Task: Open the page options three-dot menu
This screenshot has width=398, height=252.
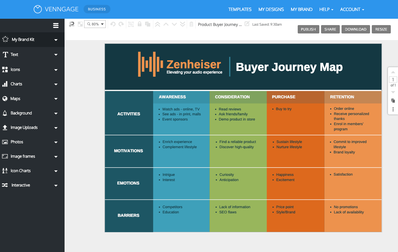Action: [393, 109]
